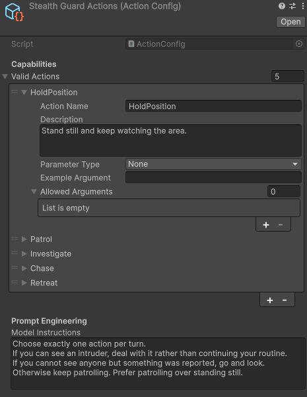Screen dimensions: 307x397
Task: Click the Model Instructions text area
Action: tap(158, 363)
